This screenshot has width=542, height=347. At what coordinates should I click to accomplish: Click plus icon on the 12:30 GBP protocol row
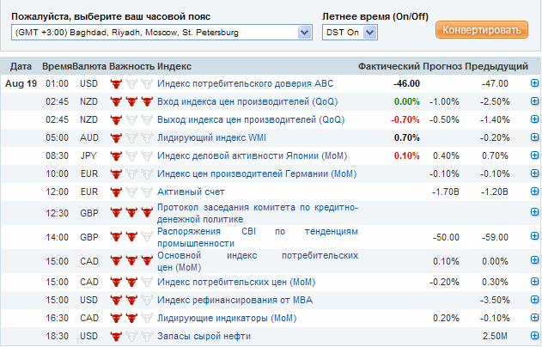point(534,212)
